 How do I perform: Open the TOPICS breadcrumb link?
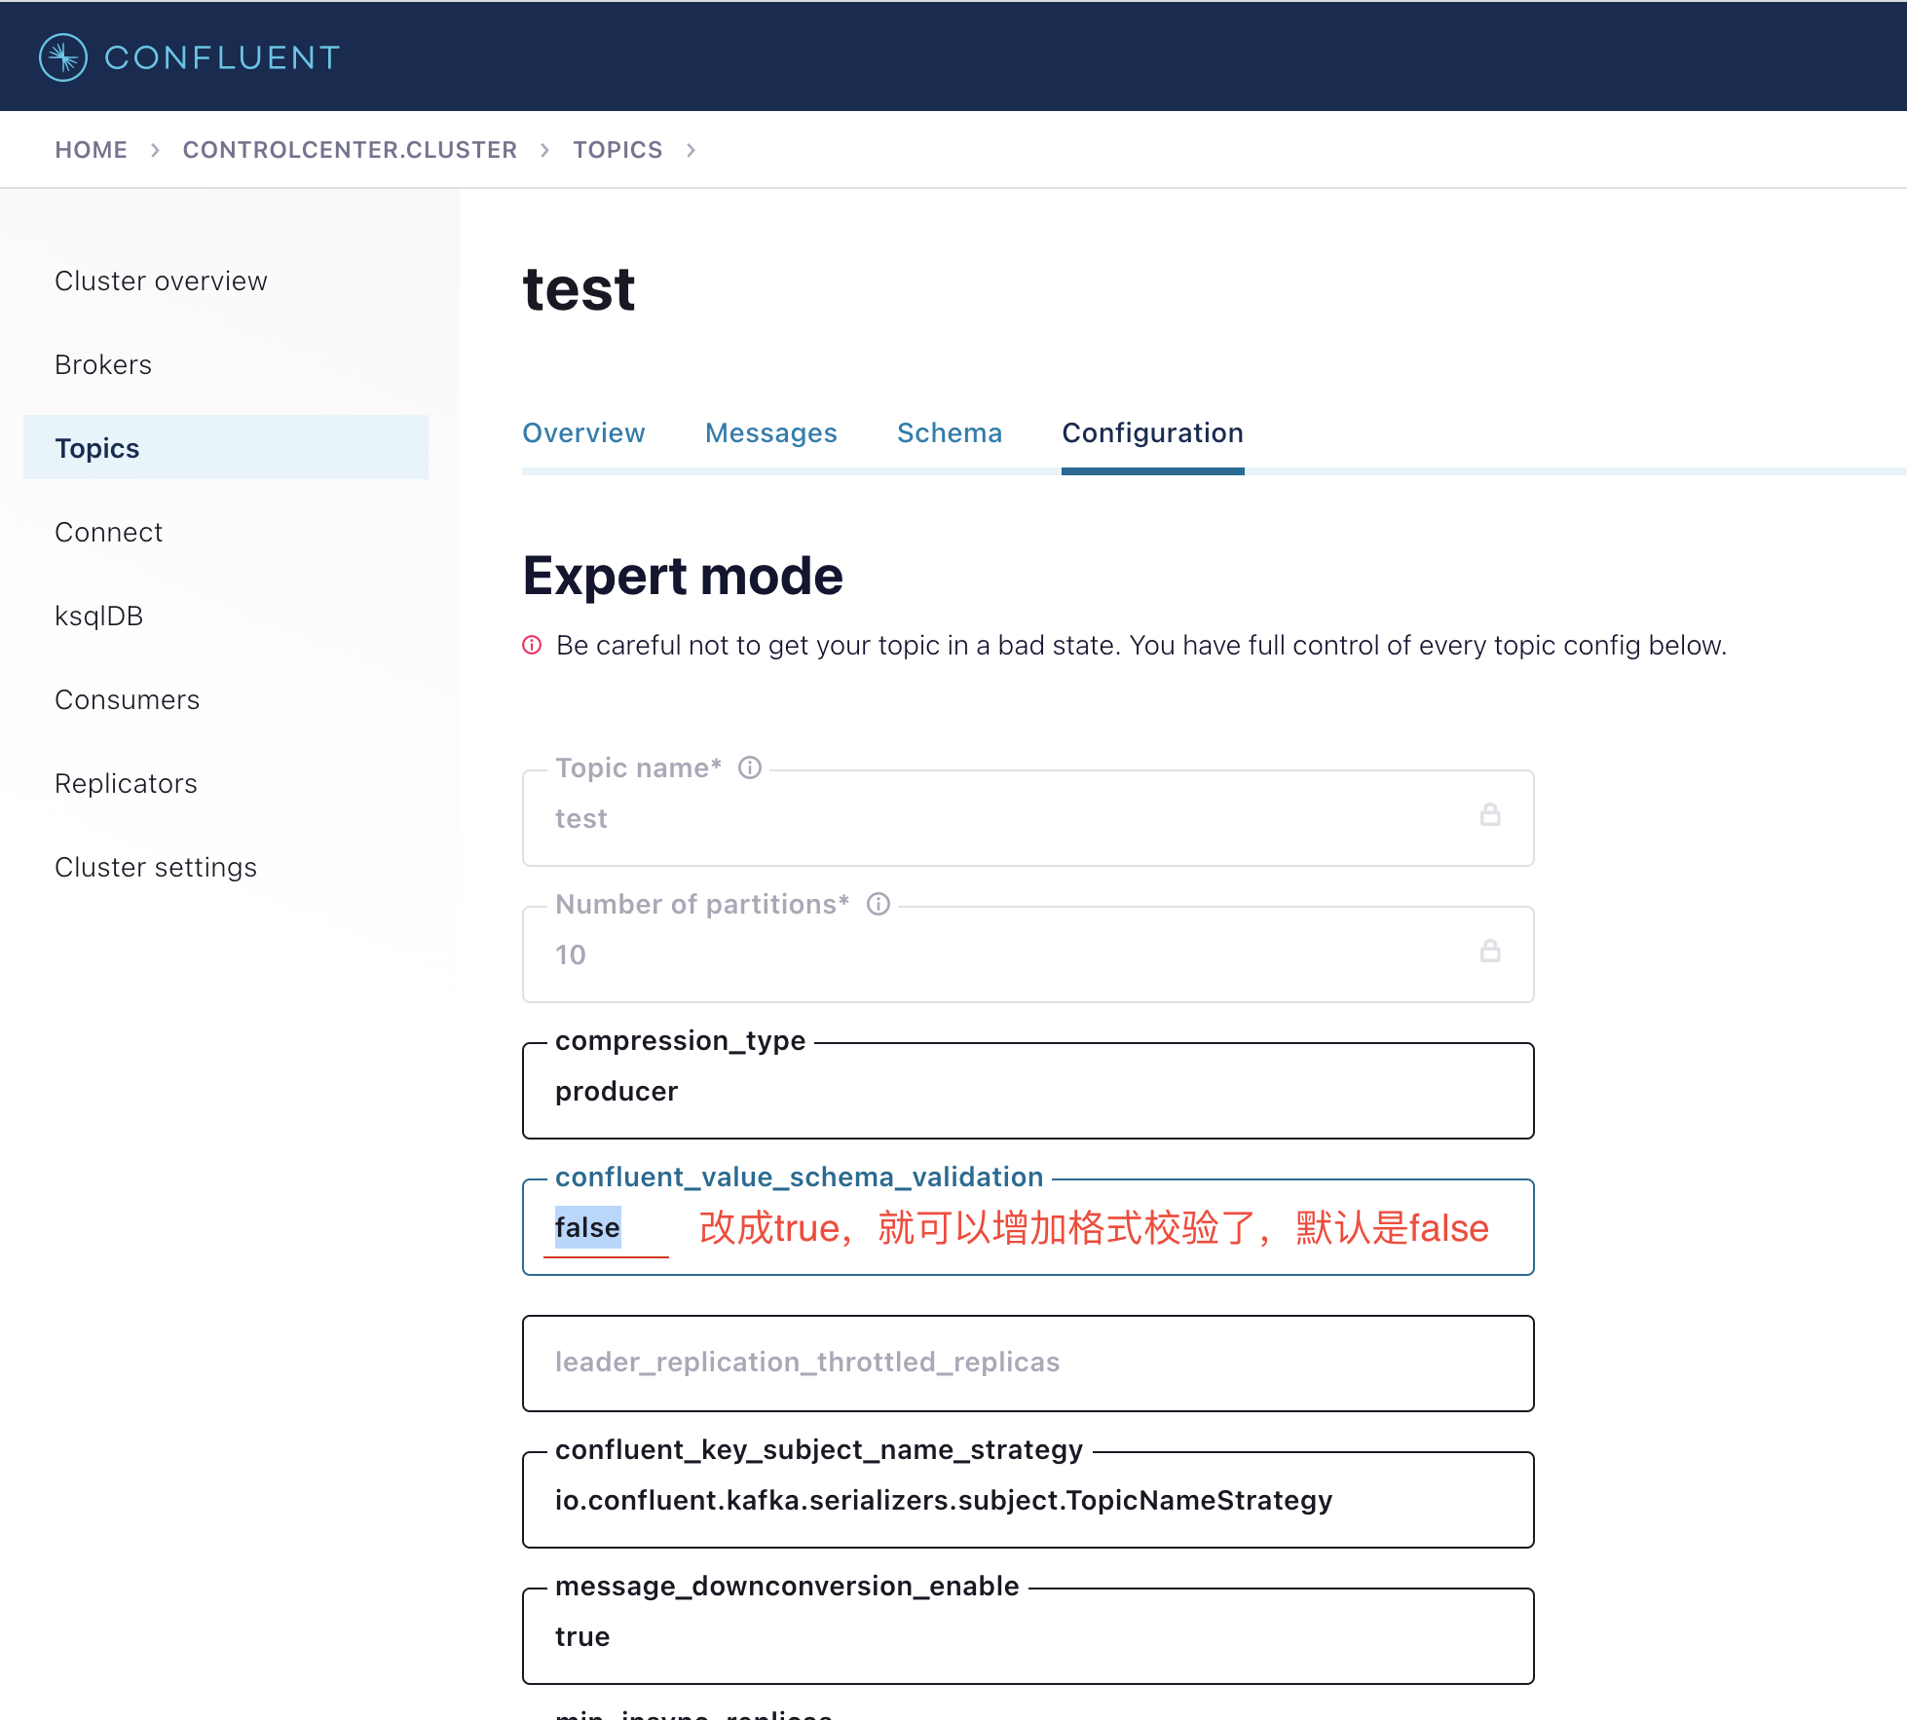[617, 150]
